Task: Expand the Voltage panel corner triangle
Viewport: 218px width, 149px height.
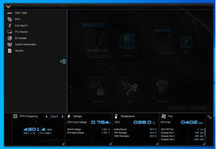Action: pyautogui.click(x=110, y=144)
